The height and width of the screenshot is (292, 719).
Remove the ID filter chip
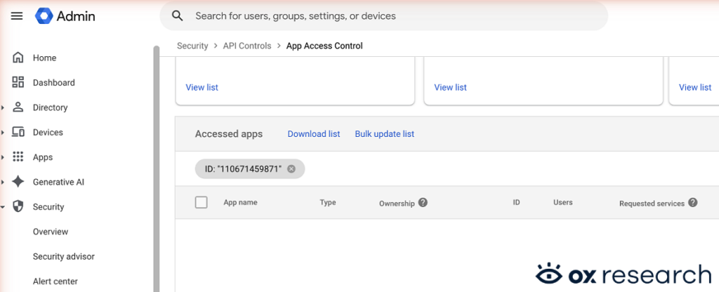pos(291,169)
